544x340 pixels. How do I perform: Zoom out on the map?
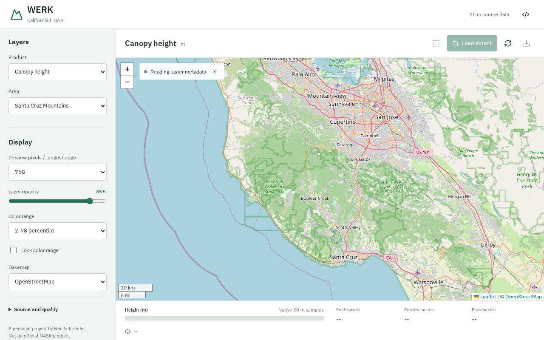coord(127,82)
